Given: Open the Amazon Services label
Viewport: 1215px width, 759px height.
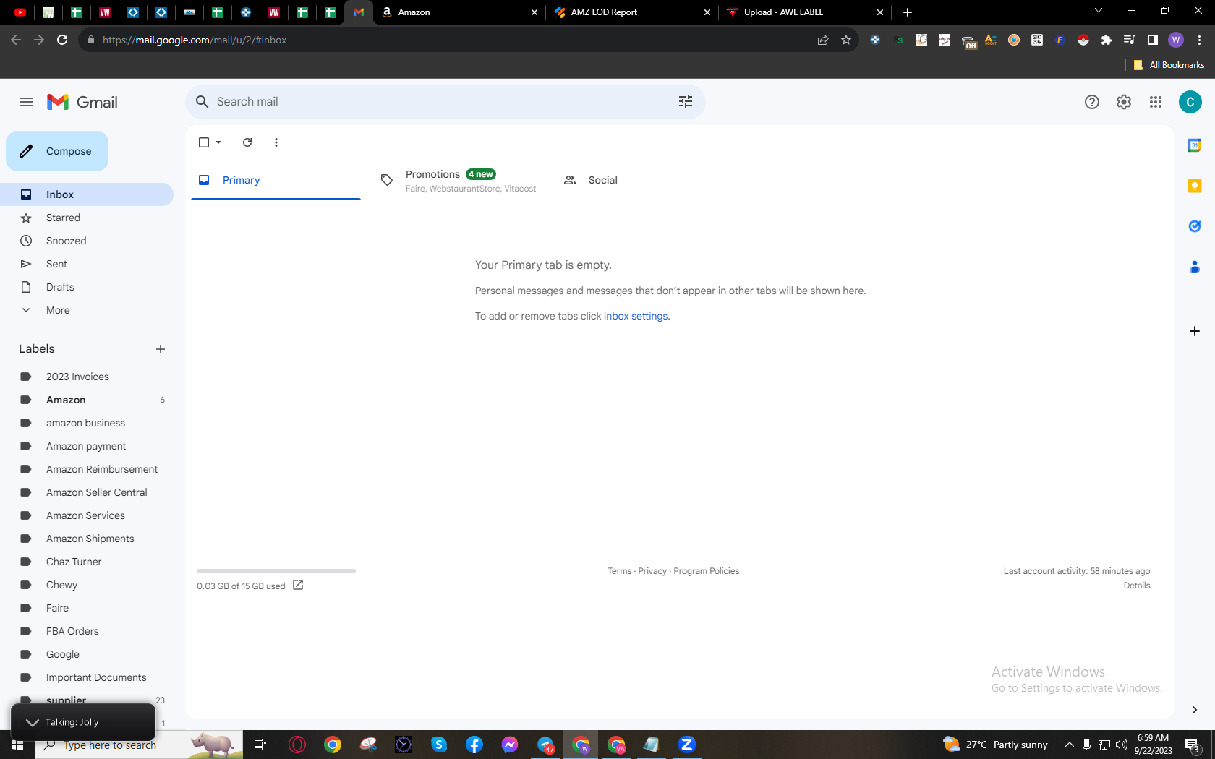Looking at the screenshot, I should coord(87,515).
